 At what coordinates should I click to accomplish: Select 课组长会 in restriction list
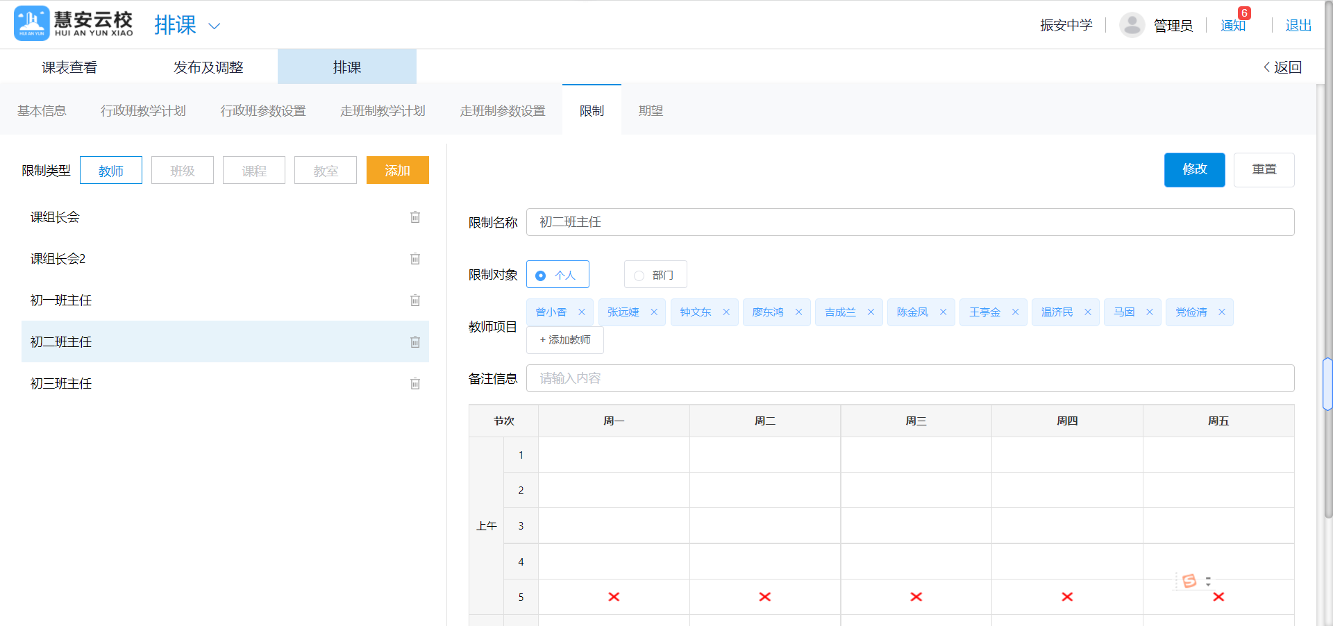coord(225,217)
